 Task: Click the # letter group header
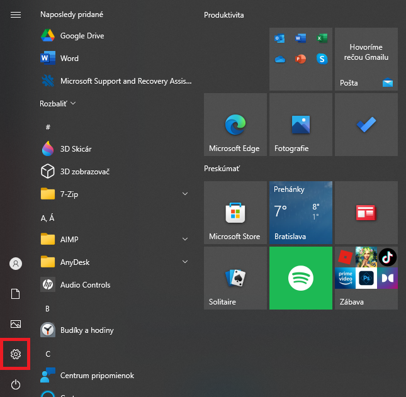[x=48, y=127]
